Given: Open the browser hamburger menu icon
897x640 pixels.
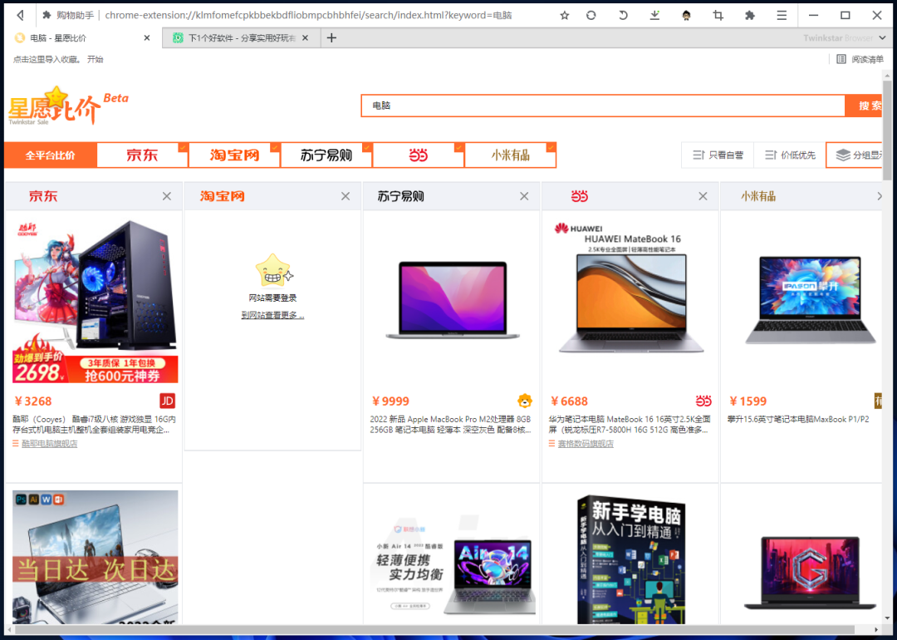Looking at the screenshot, I should [781, 15].
